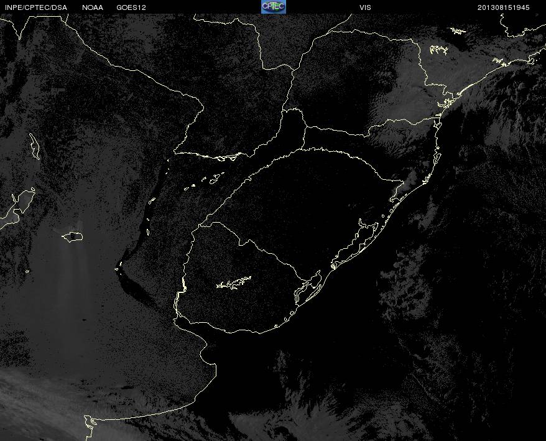Click the CPTEC logo in header
The width and height of the screenshot is (546, 441).
273,7
